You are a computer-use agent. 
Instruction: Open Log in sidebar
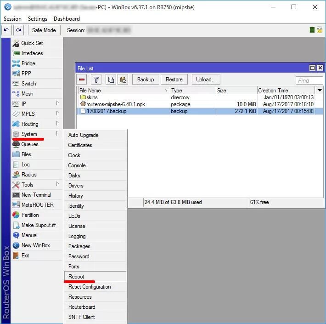[37, 165]
